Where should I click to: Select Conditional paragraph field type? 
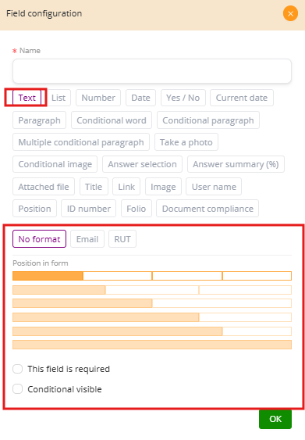pos(208,120)
